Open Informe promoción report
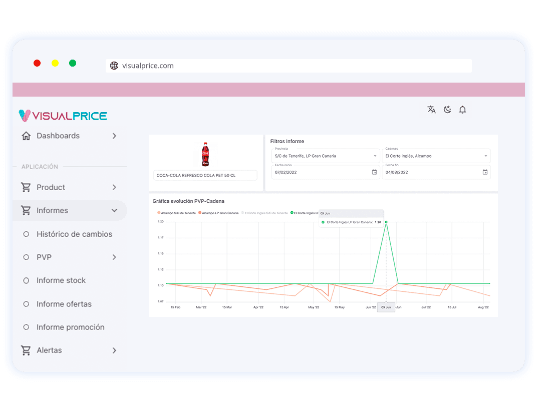 (71, 327)
